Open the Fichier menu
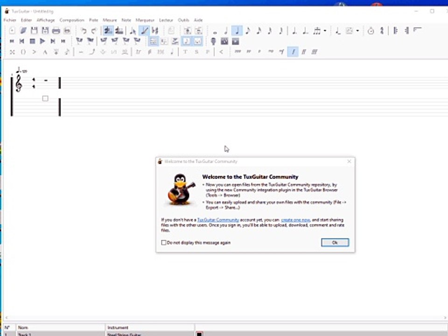Screen dimensions: 448x336 pyautogui.click(x=10, y=20)
